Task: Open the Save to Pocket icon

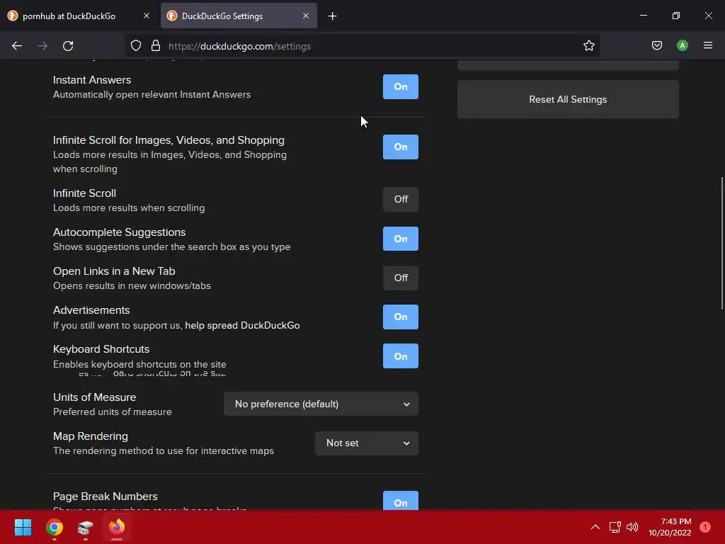Action: pyautogui.click(x=657, y=45)
